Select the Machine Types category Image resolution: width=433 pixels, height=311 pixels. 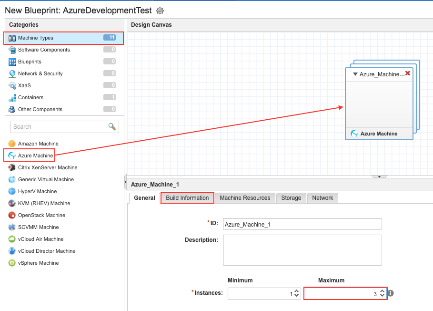[x=63, y=38]
